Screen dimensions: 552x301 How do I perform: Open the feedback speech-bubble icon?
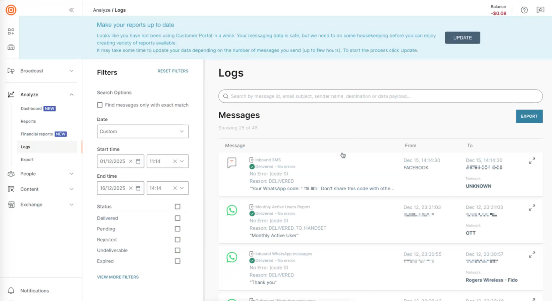(540, 10)
